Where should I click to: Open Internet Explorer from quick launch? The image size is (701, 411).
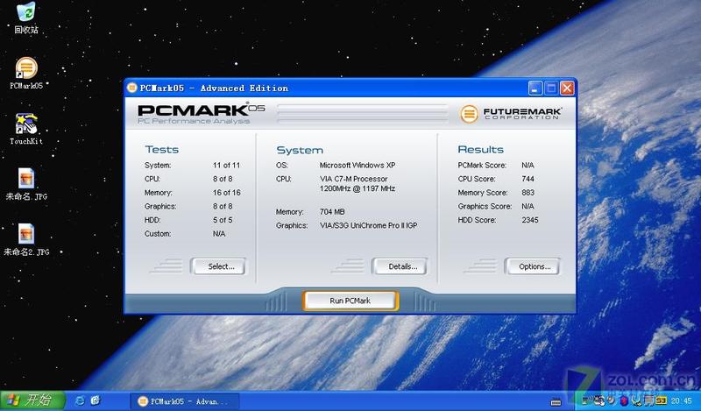(80, 400)
